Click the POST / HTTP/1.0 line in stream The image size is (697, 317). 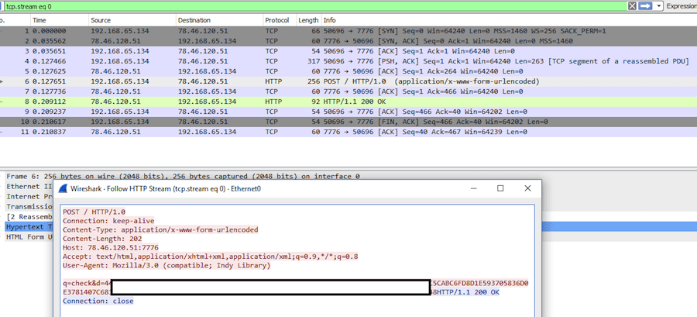[94, 212]
